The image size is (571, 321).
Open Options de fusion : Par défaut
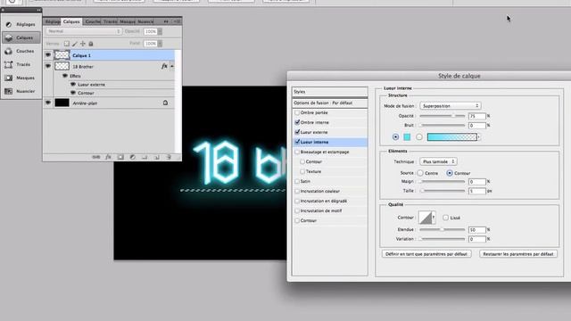coord(330,103)
